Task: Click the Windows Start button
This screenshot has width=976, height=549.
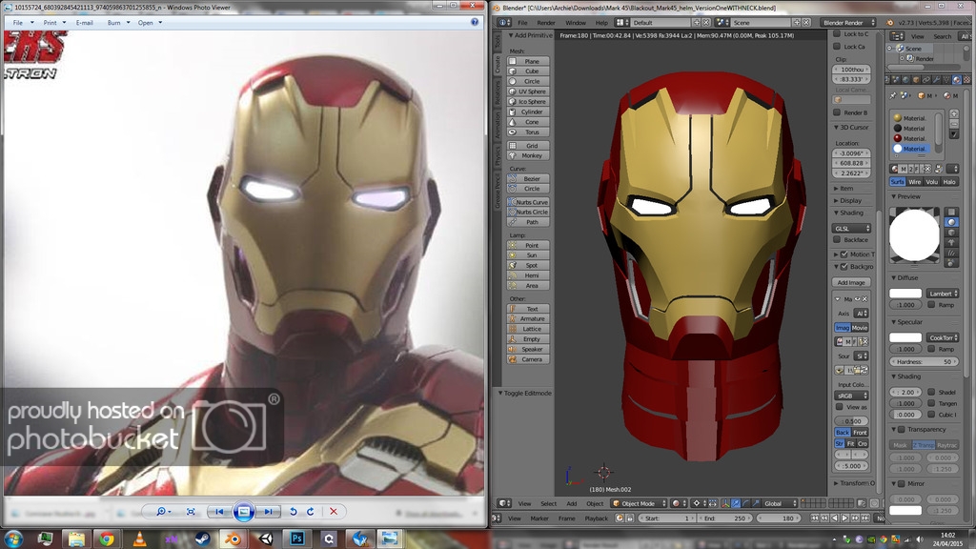Action: pos(13,539)
